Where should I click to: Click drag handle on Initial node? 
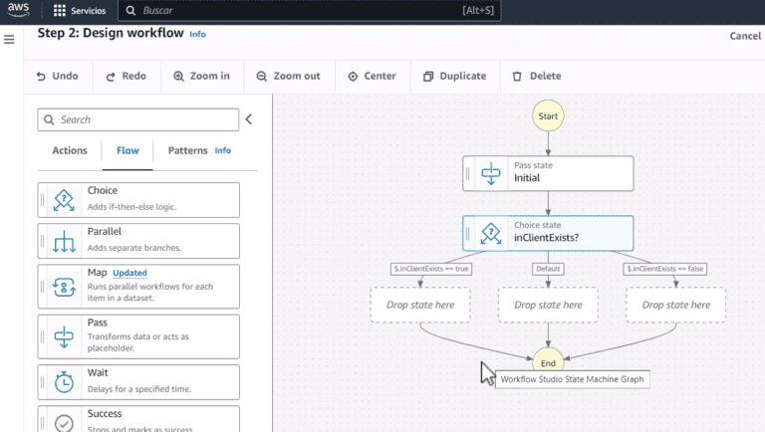pos(467,173)
